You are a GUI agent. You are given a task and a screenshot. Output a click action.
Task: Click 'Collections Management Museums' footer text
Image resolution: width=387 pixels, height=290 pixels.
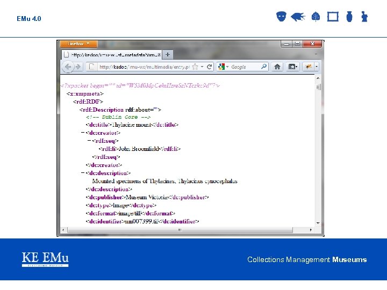307,259
